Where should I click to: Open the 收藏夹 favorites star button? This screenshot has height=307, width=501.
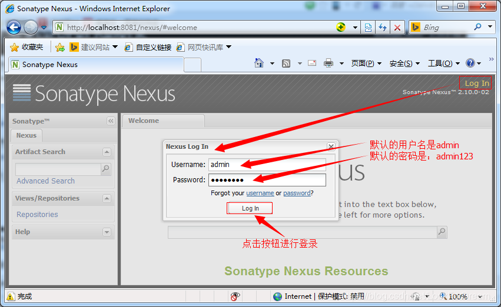26,47
